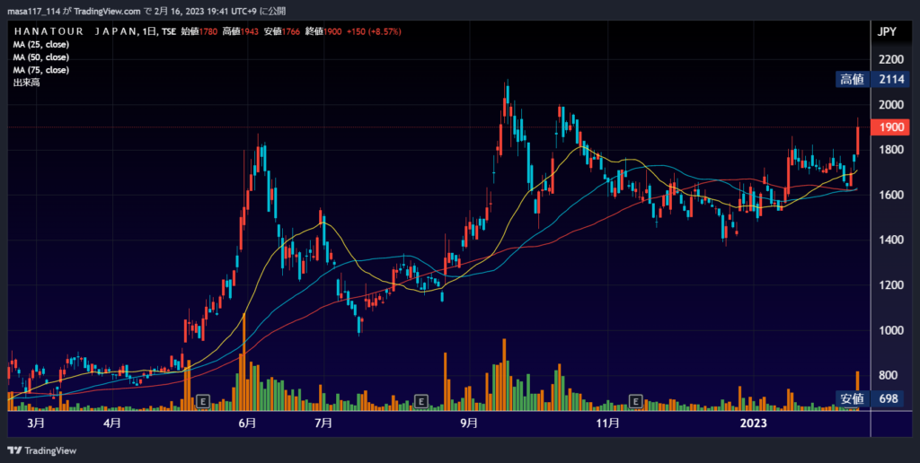This screenshot has height=463, width=920.
Task: Click the 3月 time axis label
Action: click(x=36, y=424)
